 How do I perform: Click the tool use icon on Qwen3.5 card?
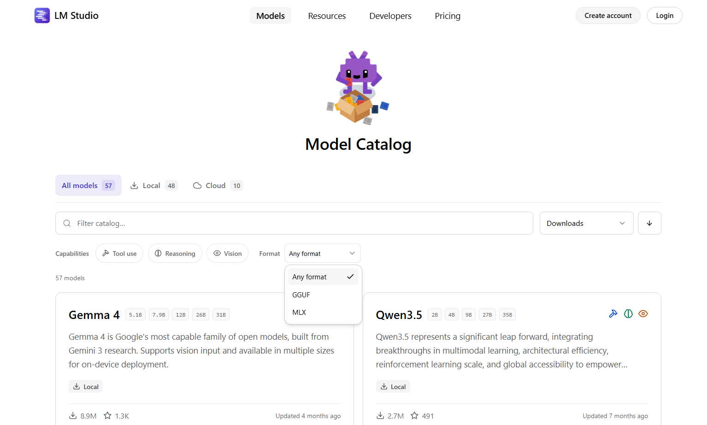click(x=613, y=314)
